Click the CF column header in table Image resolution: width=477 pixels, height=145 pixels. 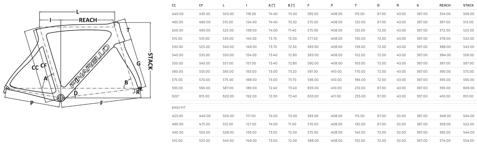point(201,5)
